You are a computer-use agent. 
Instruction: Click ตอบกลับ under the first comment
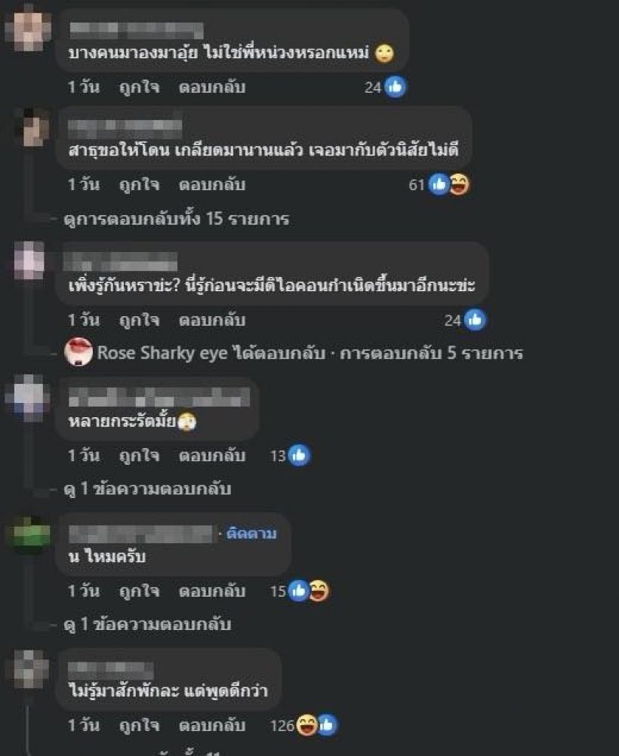pos(212,88)
